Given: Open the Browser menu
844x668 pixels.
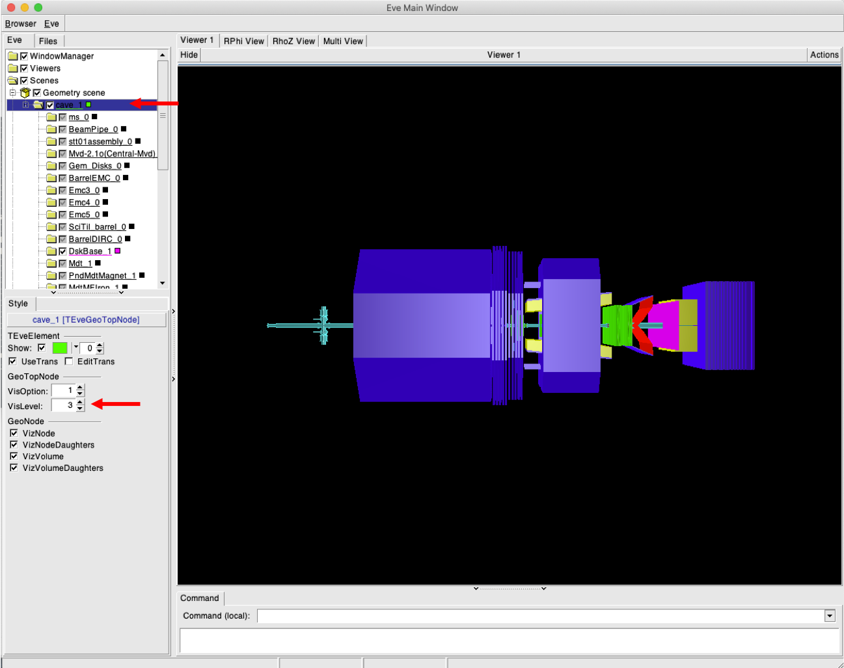Looking at the screenshot, I should click(21, 24).
